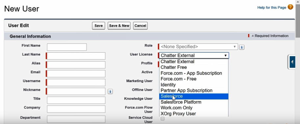This screenshot has height=124, width=300.
Task: Expand the collapsed side panel arrow tab
Action: coord(292,62)
